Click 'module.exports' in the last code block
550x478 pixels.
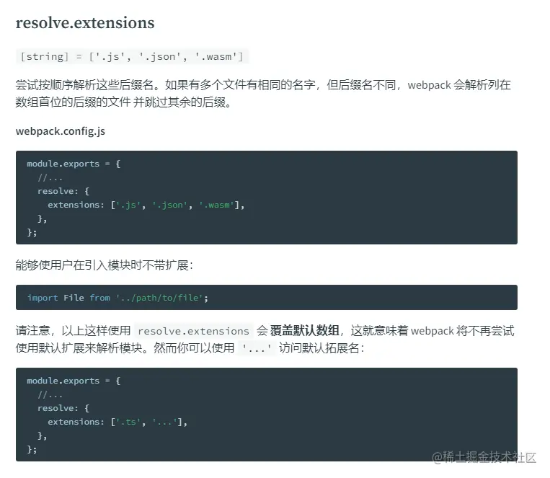click(63, 381)
